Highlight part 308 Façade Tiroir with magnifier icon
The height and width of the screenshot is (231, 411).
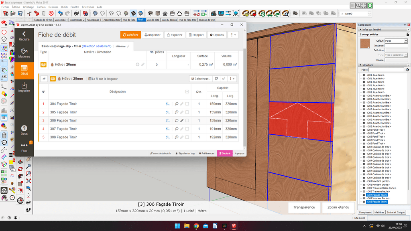click(177, 137)
